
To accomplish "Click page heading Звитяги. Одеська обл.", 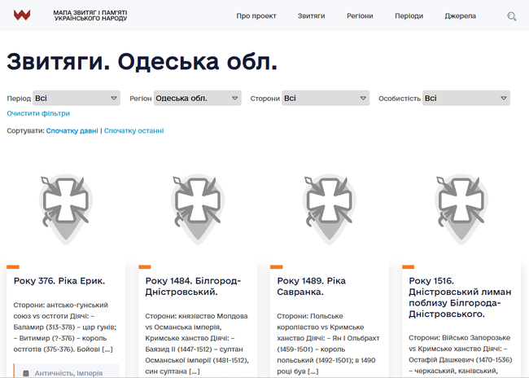I will 142,61.
